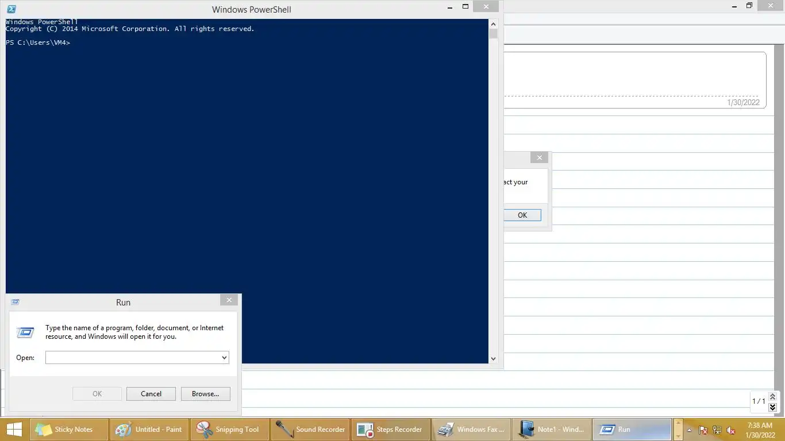Click the 1/30/2022 date in Journal title area
The height and width of the screenshot is (441, 785).
tap(743, 102)
